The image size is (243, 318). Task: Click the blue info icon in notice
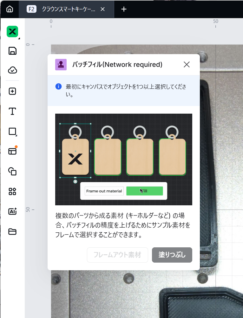coord(58,87)
